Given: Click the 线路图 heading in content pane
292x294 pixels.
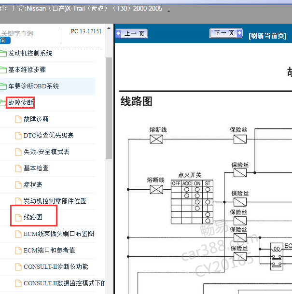Looking at the screenshot, I should tap(136, 101).
